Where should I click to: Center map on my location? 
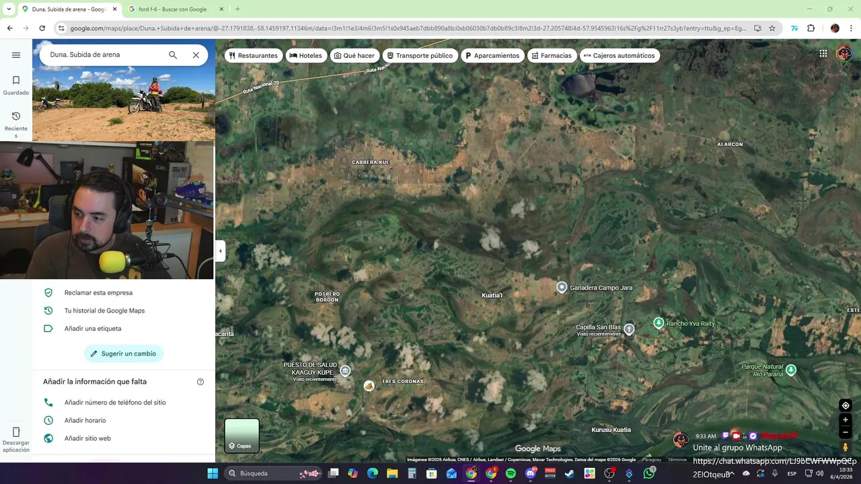click(x=846, y=405)
